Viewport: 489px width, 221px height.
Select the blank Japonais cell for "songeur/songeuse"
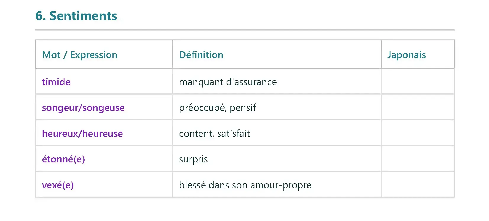pyautogui.click(x=417, y=107)
